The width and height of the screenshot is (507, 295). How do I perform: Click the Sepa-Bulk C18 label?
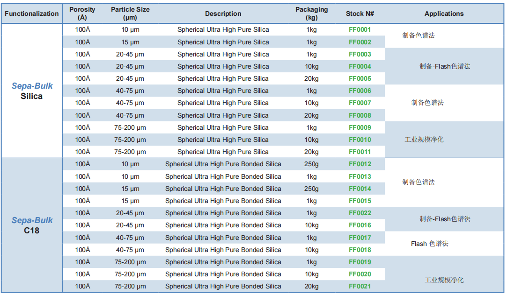[x=32, y=225]
